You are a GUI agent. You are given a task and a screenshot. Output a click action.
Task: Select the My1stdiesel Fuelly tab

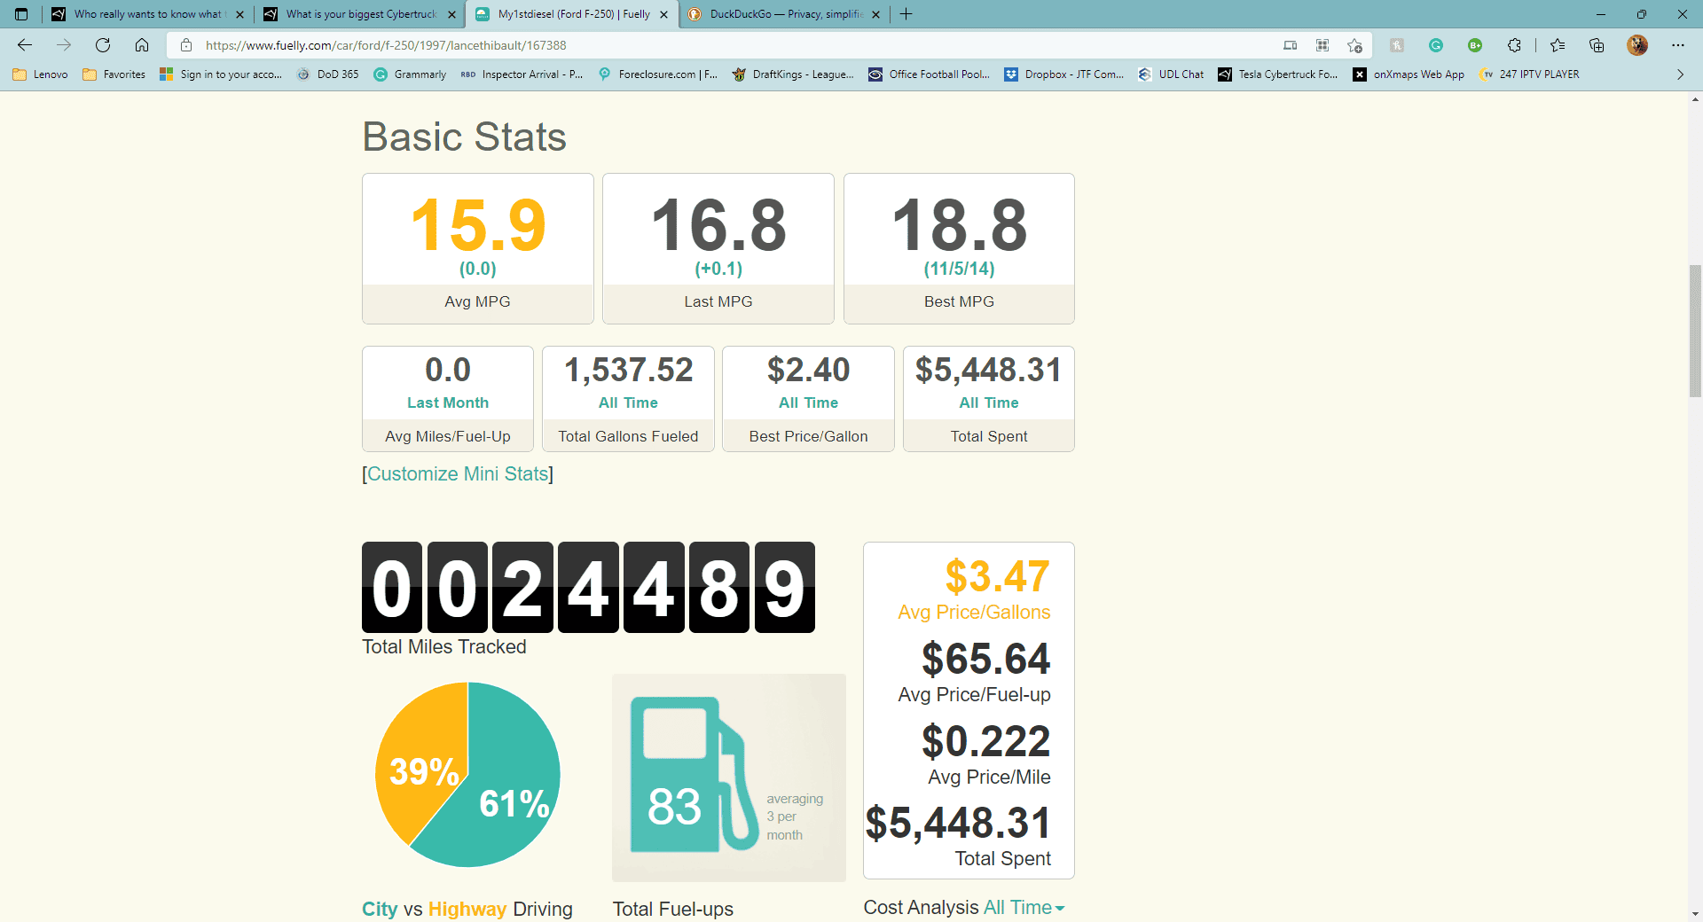(x=572, y=14)
